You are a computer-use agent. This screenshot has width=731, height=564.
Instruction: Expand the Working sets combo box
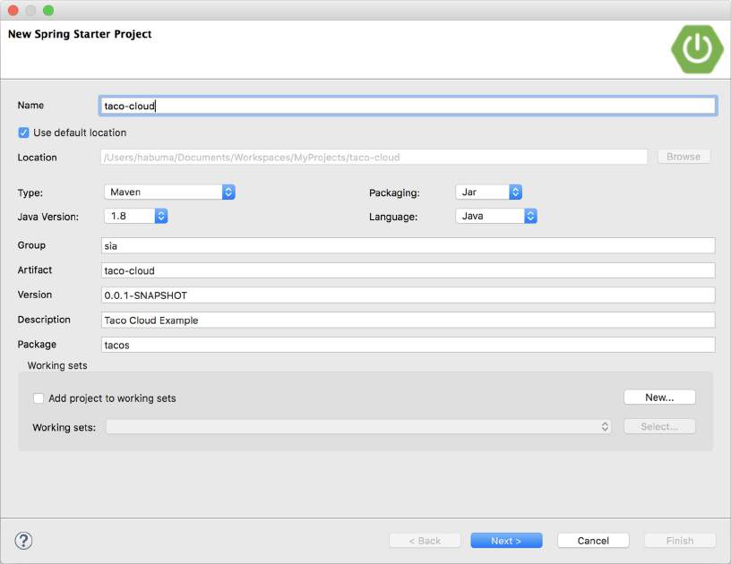tap(358, 427)
